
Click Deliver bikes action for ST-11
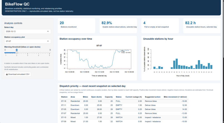pyautogui.click(x=150, y=105)
